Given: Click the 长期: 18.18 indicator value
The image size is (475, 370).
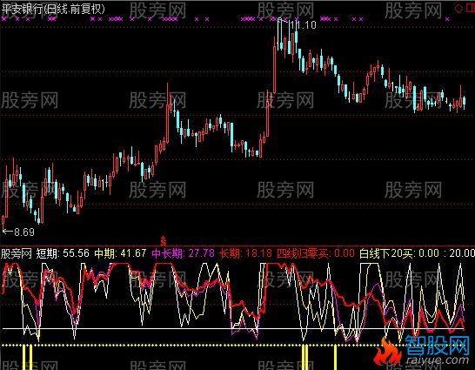Looking at the screenshot, I should click(x=245, y=253).
